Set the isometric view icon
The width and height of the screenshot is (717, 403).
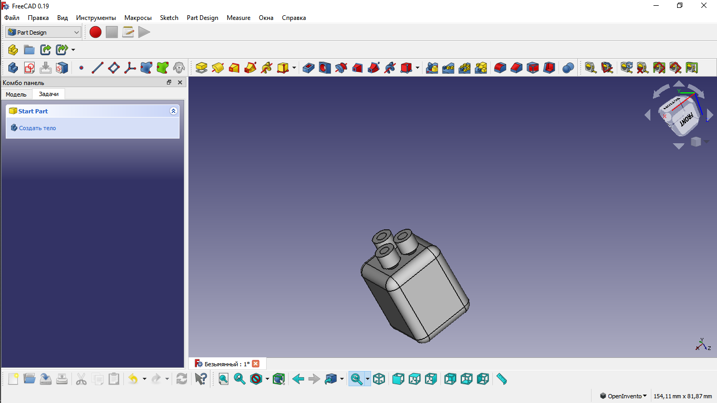pyautogui.click(x=379, y=379)
